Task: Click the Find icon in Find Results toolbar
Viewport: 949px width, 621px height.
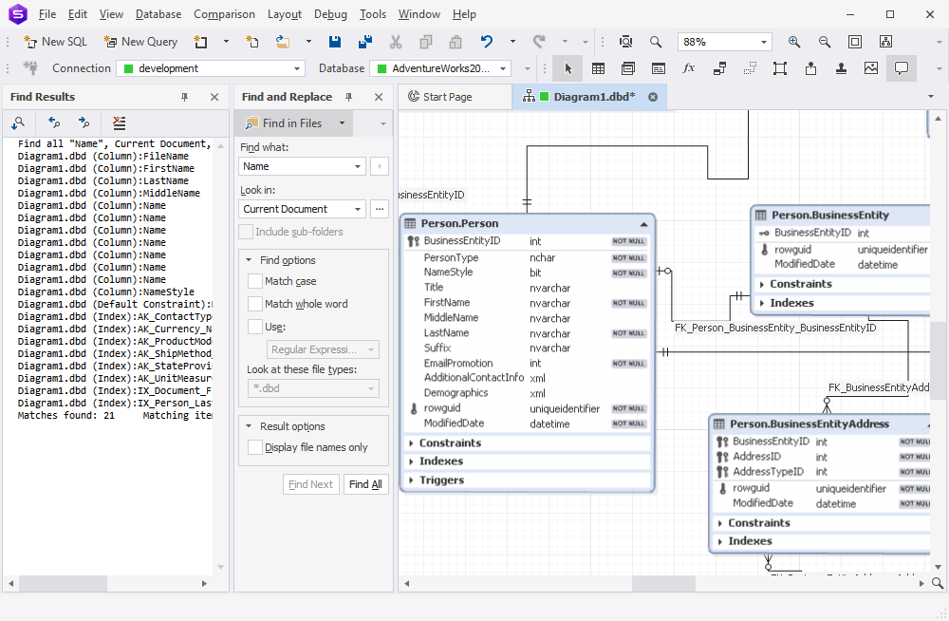Action: (x=18, y=123)
